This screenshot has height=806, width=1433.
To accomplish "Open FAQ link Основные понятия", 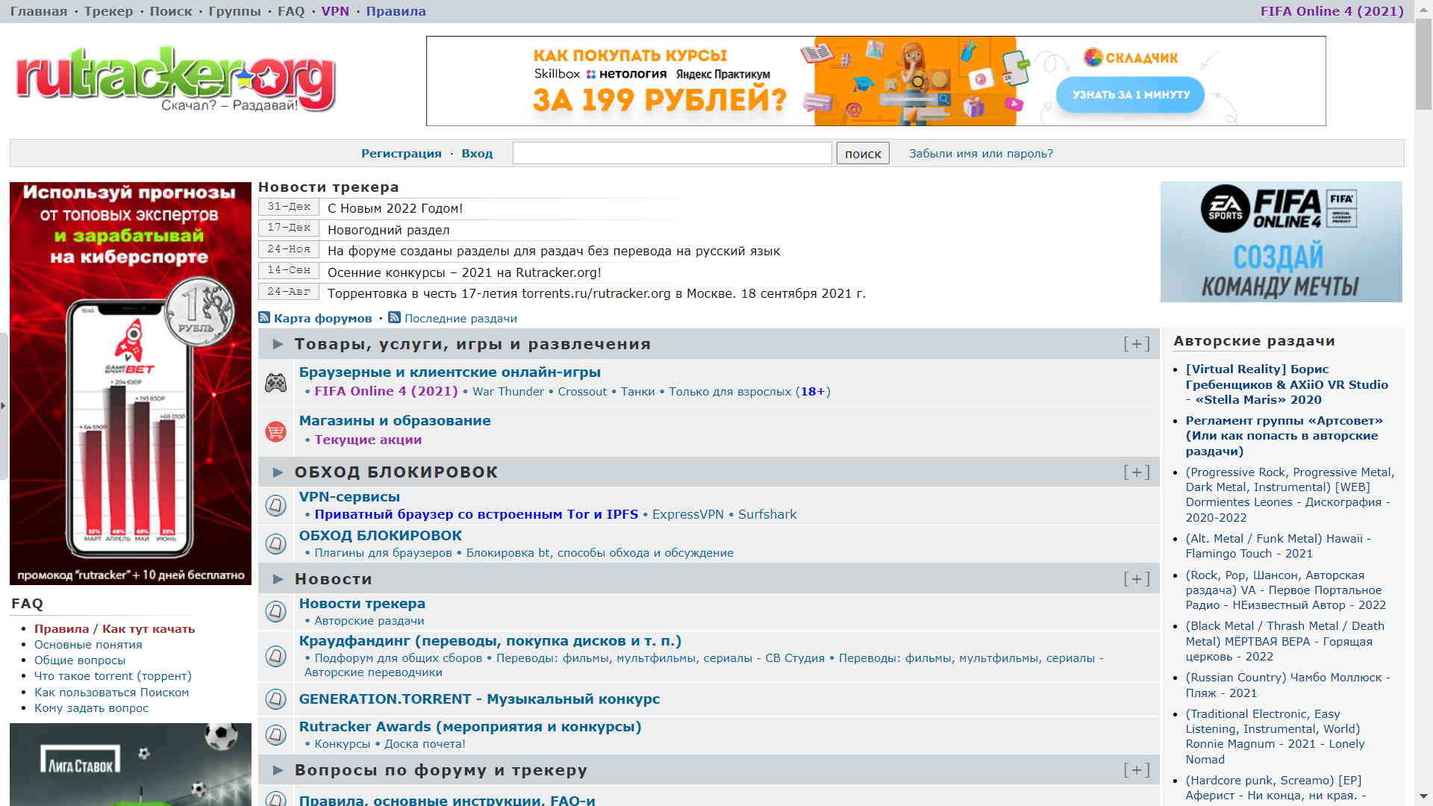I will (x=88, y=645).
